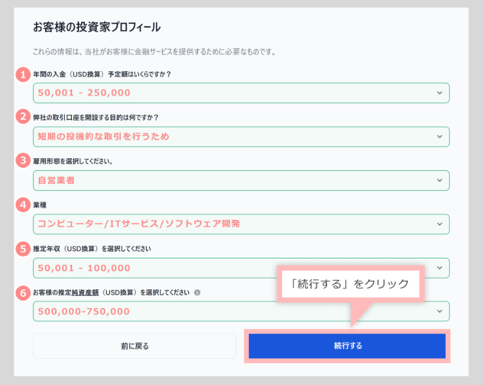Open the annual deposit 50,001 - 250,000 dropdown

tap(241, 93)
